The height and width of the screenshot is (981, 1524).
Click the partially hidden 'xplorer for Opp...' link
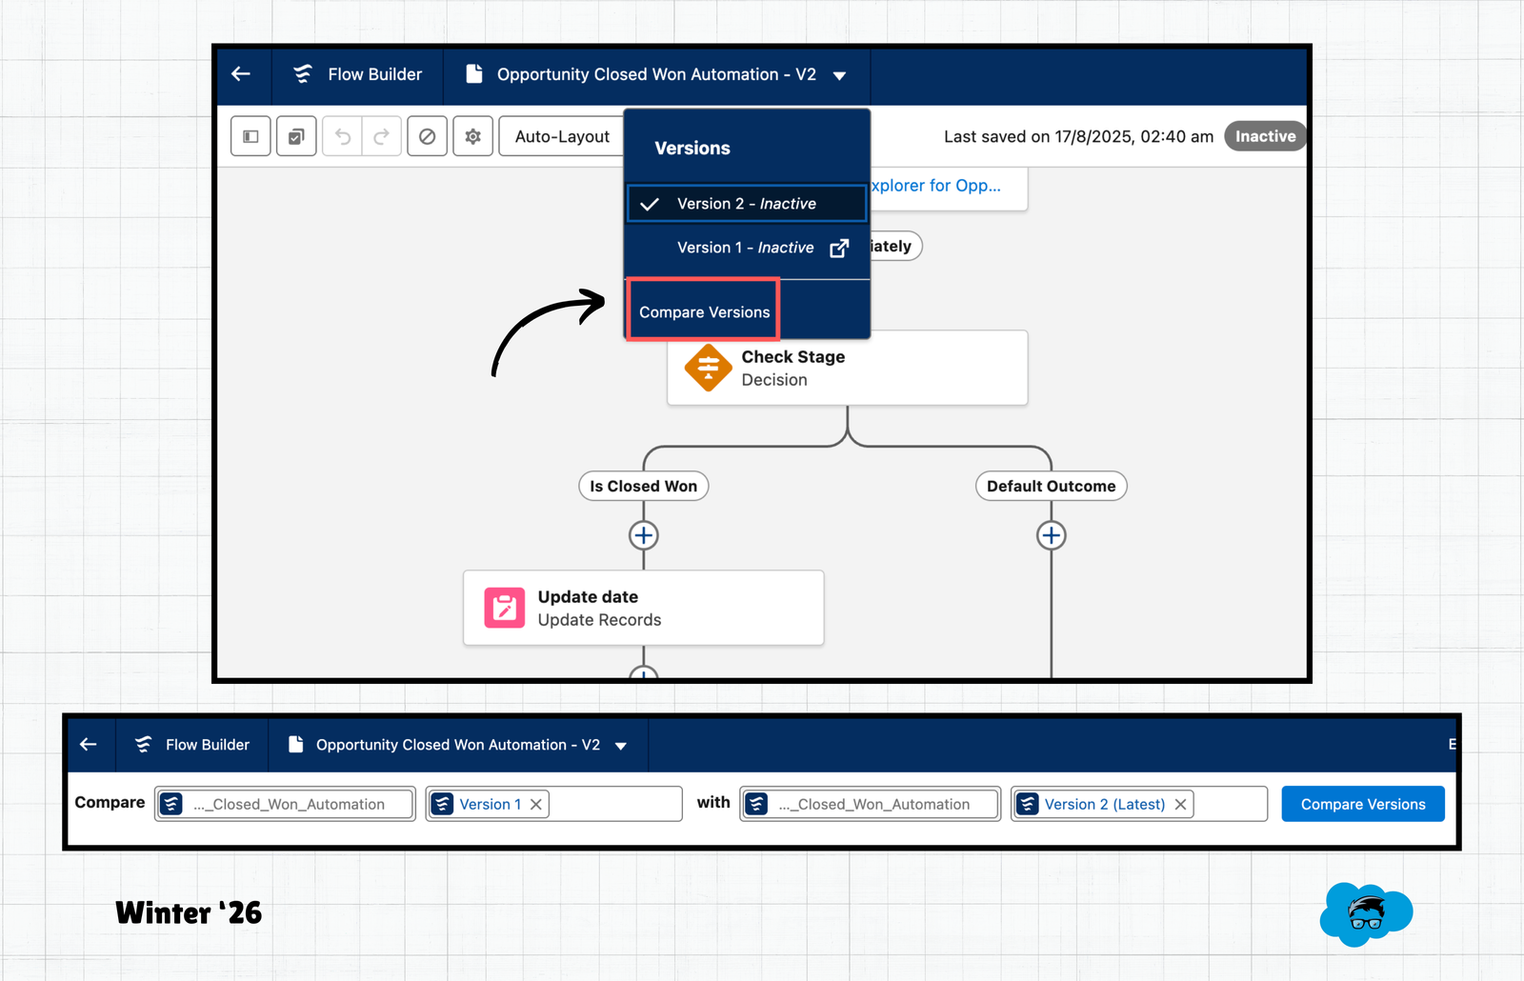[x=935, y=186]
